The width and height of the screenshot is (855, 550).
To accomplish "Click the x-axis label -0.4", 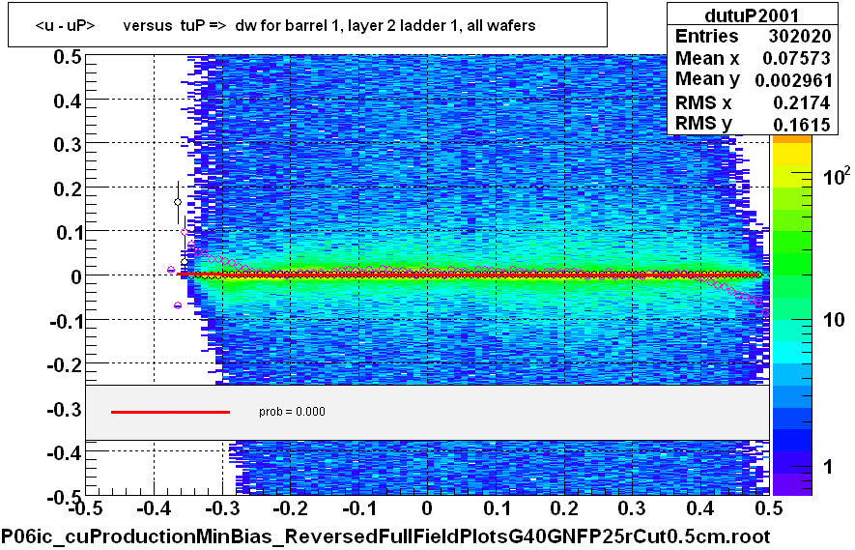I will click(x=154, y=509).
